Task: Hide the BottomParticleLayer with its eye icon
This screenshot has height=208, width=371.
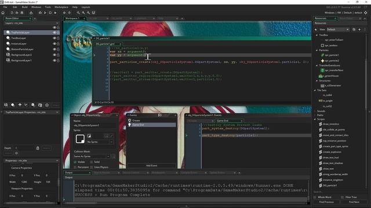Action: [x=54, y=49]
